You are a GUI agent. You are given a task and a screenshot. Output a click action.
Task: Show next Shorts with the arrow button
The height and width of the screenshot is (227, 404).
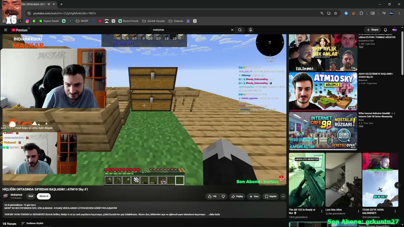tap(397, 185)
